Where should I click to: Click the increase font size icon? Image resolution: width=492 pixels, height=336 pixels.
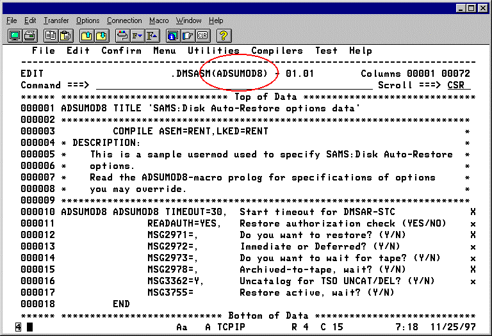click(152, 35)
